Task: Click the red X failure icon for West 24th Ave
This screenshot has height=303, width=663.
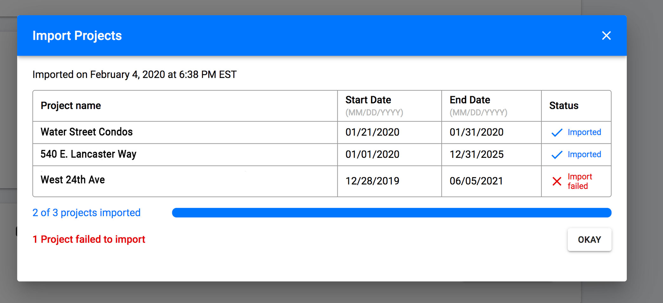Action: 557,181
